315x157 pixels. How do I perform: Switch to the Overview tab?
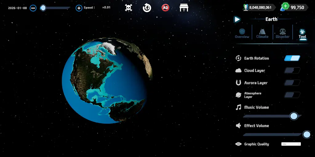[242, 33]
